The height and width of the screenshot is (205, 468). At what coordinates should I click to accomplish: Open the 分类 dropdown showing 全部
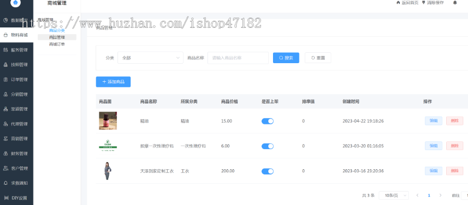150,57
